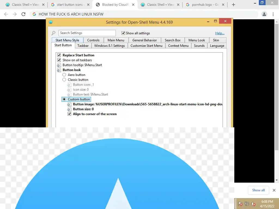The image size is (279, 209).
Task: Click the Search Settings input field
Action: click(x=87, y=33)
